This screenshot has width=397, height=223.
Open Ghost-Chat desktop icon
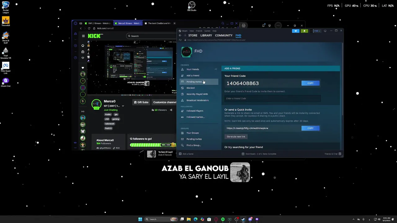pos(6,82)
